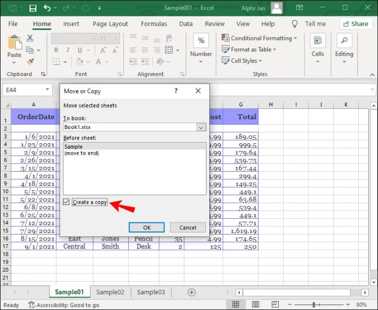Image resolution: width=378 pixels, height=310 pixels.
Task: Click the Copy icon in Clipboard
Action: coord(30,50)
